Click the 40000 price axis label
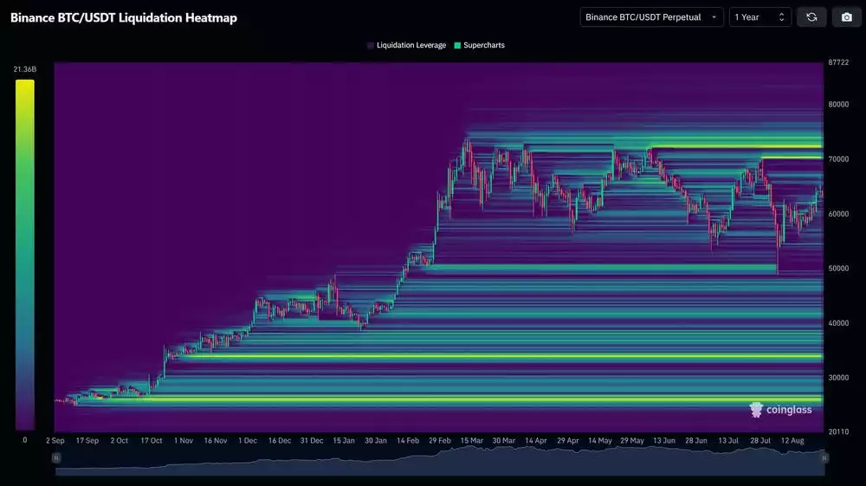This screenshot has width=866, height=486. click(x=838, y=323)
